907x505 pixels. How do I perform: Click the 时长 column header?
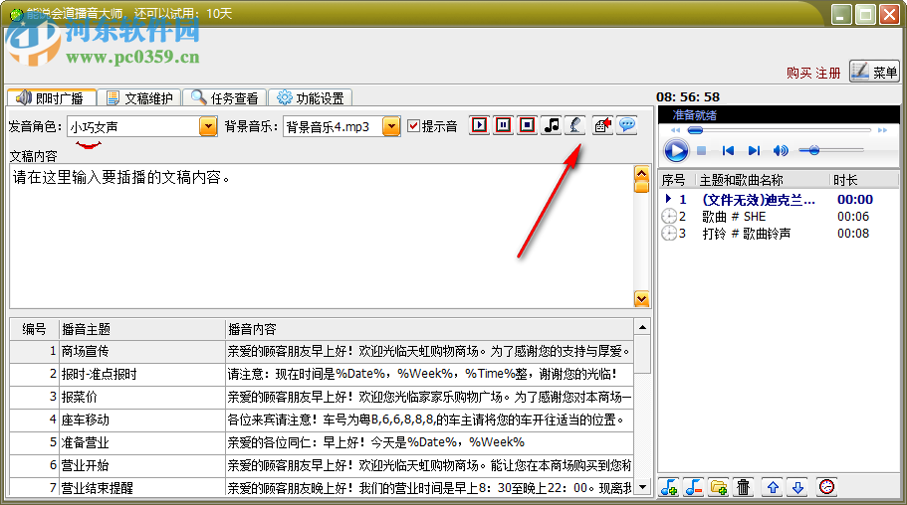click(x=864, y=180)
